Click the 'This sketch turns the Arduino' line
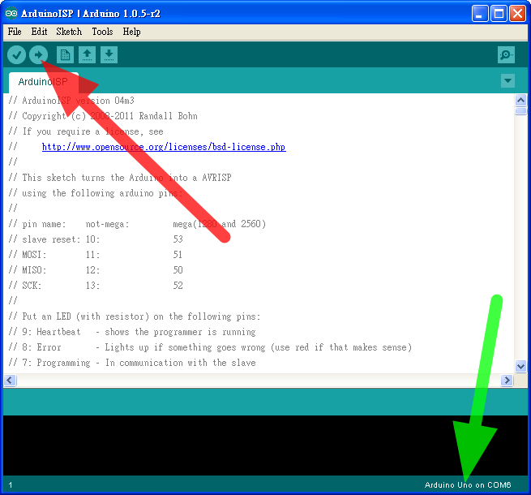 [x=120, y=178]
